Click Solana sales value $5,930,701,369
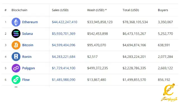The width and height of the screenshot is (181, 102). pyautogui.click(x=63, y=34)
